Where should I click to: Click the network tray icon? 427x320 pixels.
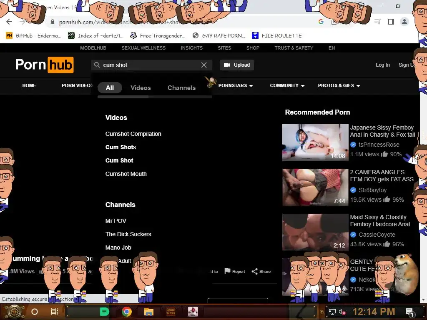[332, 312]
